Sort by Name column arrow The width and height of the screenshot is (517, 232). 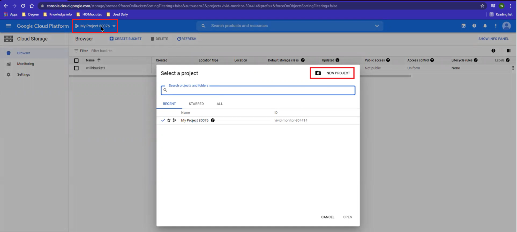coord(99,60)
